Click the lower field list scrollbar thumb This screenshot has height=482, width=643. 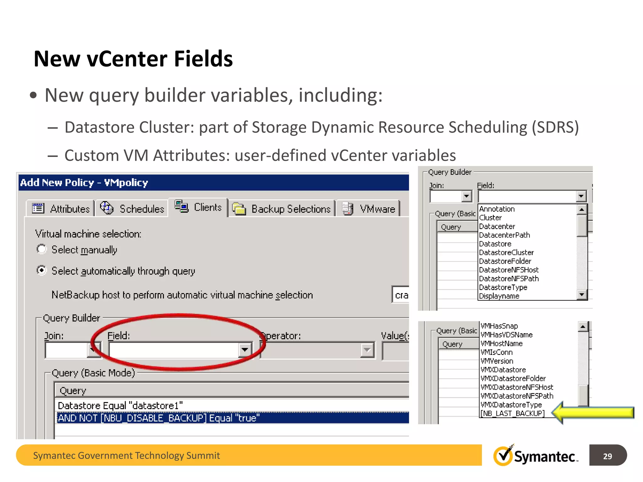pyautogui.click(x=583, y=395)
